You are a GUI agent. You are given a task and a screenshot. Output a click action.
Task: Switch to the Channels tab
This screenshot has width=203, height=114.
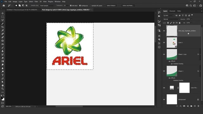(172, 11)
